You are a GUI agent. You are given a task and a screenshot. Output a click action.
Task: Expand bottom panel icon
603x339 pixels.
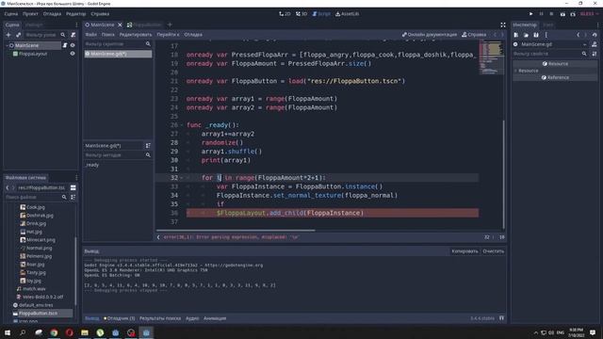pyautogui.click(x=501, y=318)
